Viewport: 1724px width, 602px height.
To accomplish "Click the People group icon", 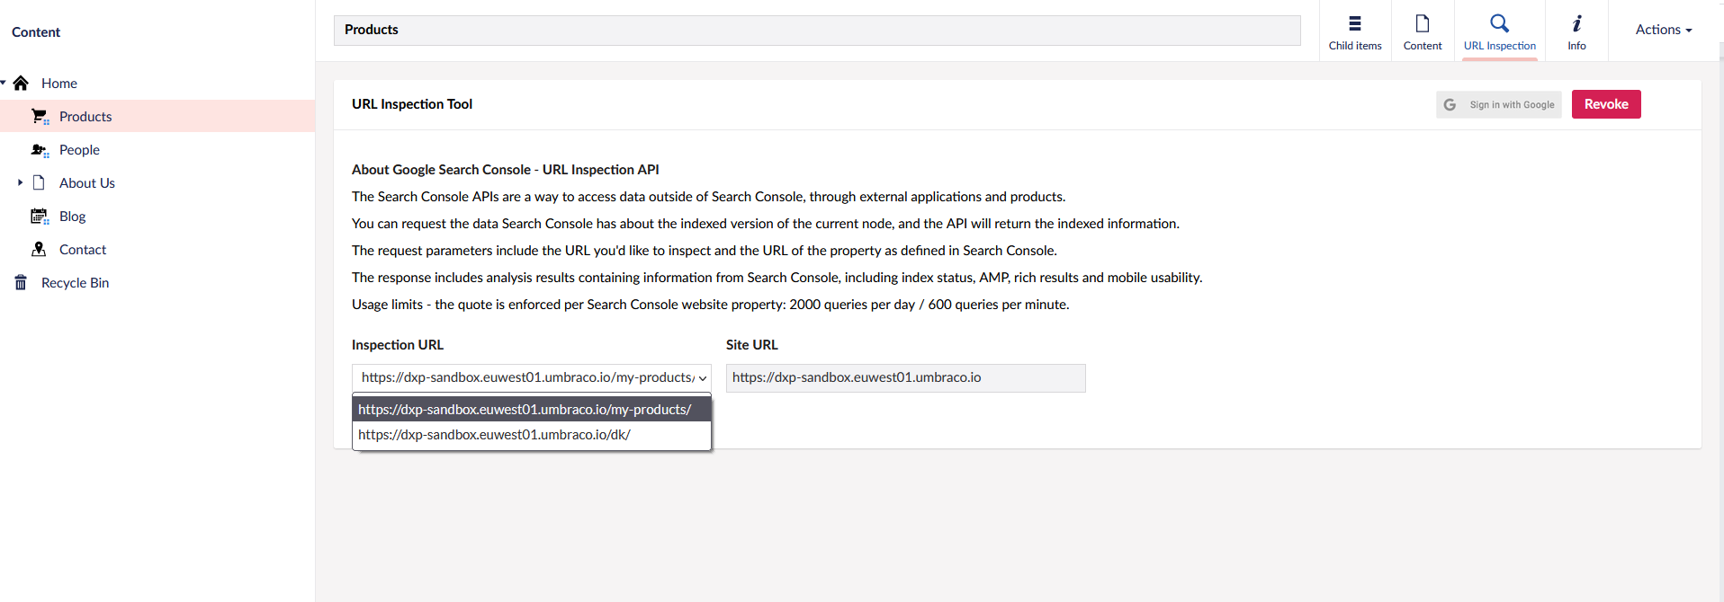I will pyautogui.click(x=40, y=150).
